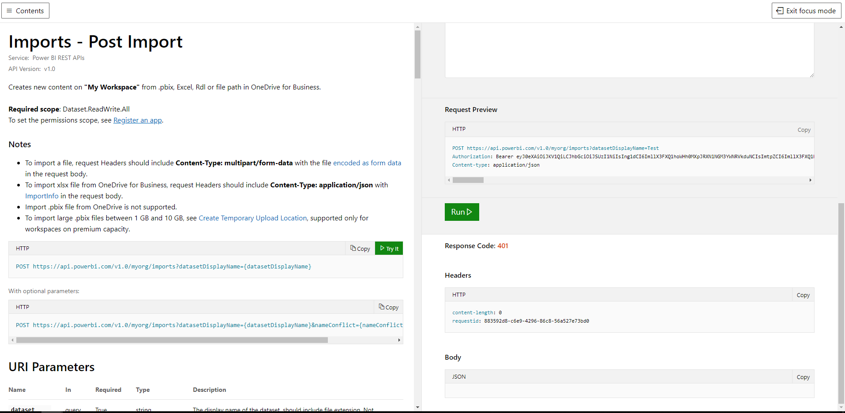Open Create Temporary Upload Location link
The image size is (845, 413).
click(x=252, y=218)
